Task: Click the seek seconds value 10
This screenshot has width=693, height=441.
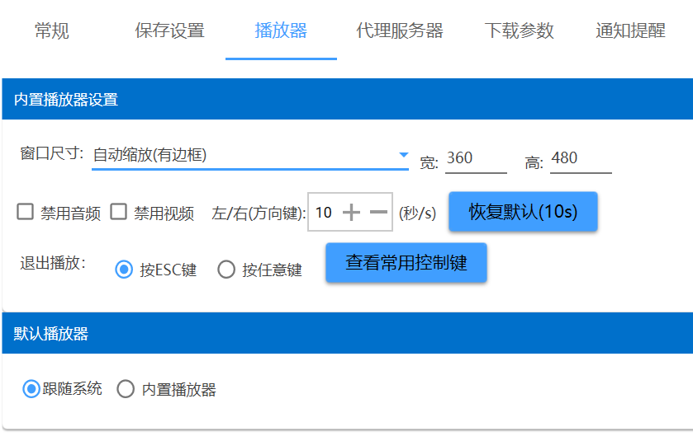Action: coord(324,213)
